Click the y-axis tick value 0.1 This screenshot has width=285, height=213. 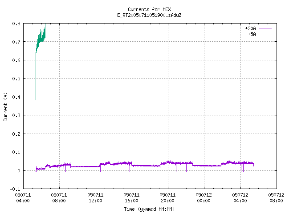pyautogui.click(x=16, y=152)
